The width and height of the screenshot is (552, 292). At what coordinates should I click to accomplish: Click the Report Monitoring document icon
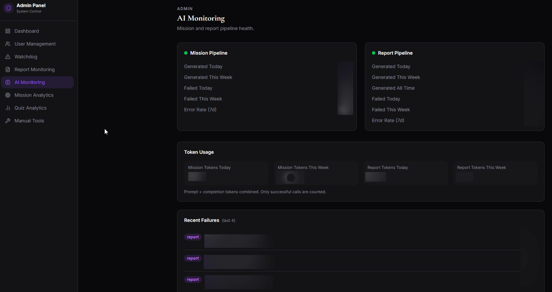tap(8, 69)
